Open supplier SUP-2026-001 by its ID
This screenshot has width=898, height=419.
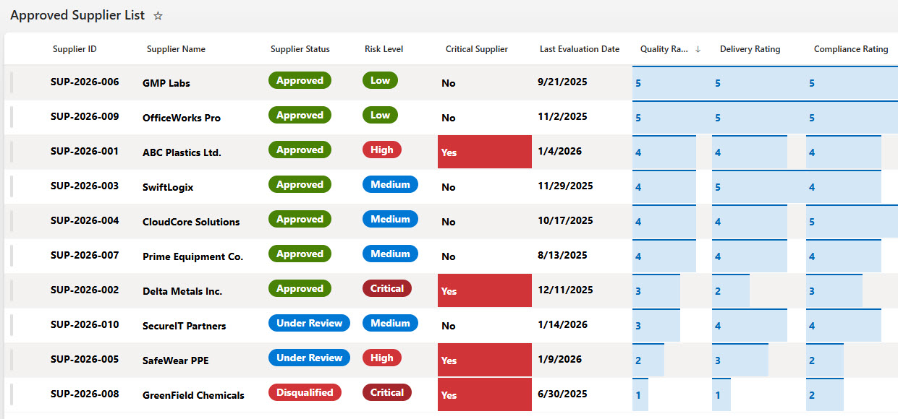(85, 152)
